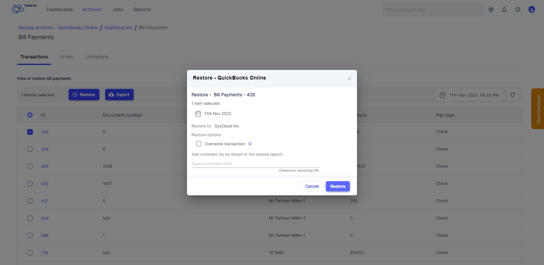Click the Turbo UI cloud logo
The image size is (544, 265).
pos(24,9)
